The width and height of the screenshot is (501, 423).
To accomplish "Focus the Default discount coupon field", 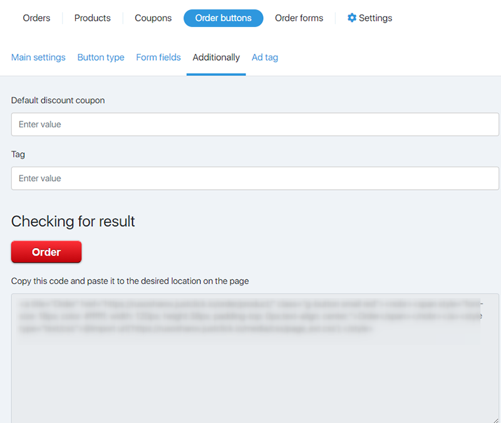I will point(255,124).
